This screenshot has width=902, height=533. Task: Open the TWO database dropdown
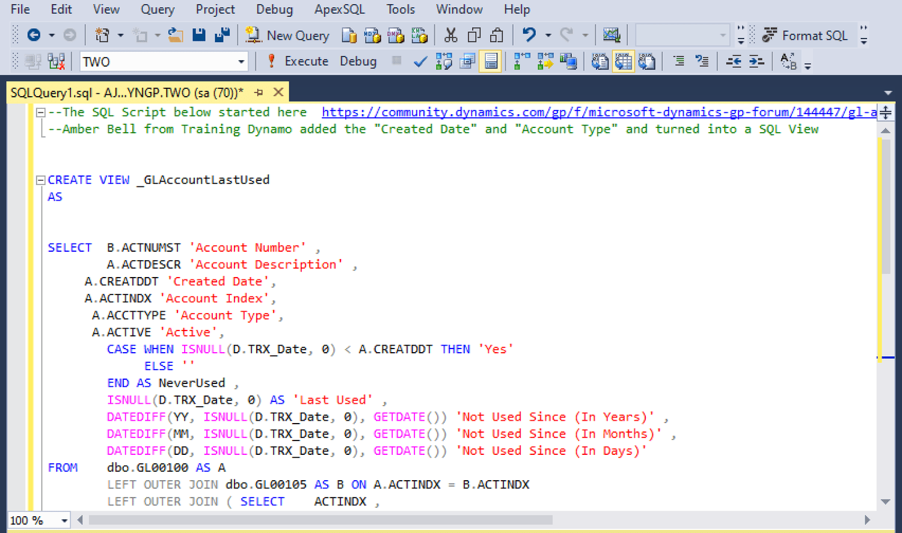coord(242,61)
